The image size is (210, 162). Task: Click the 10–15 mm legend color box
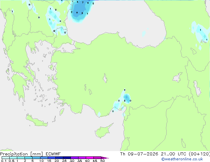44,158
